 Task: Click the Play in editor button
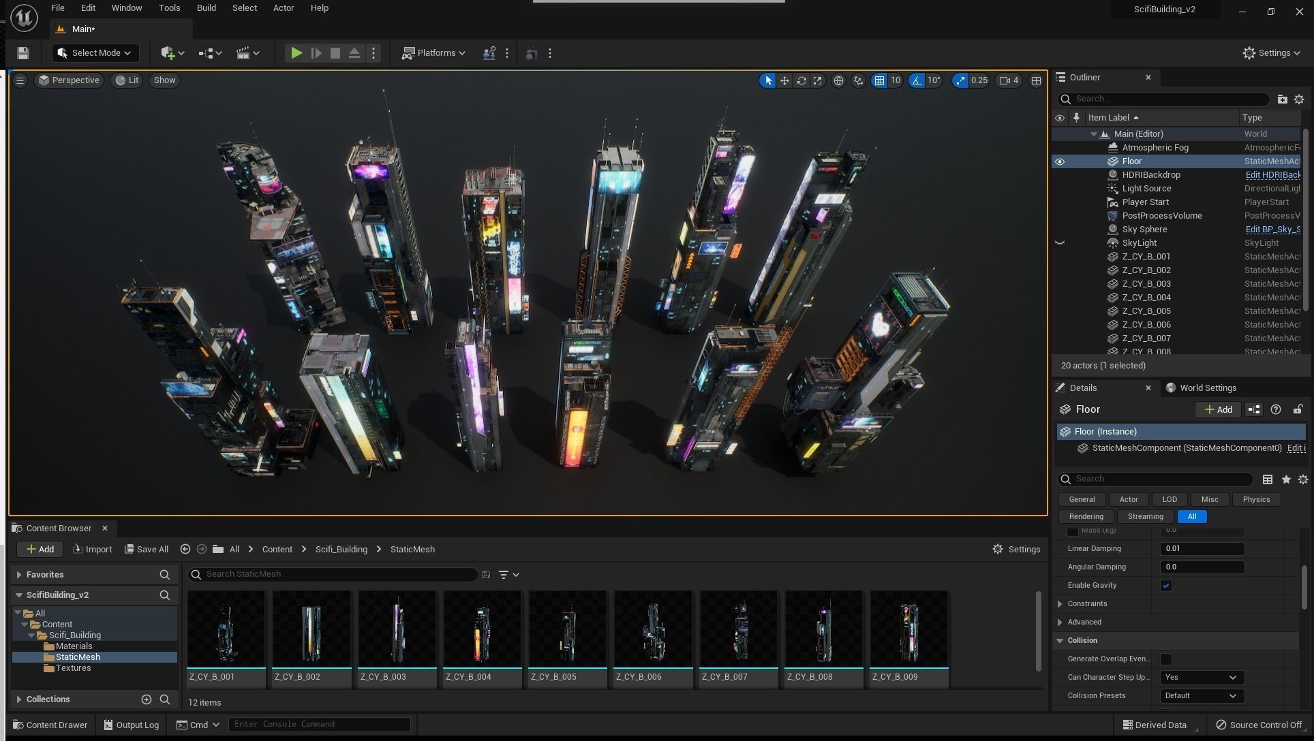tap(296, 53)
